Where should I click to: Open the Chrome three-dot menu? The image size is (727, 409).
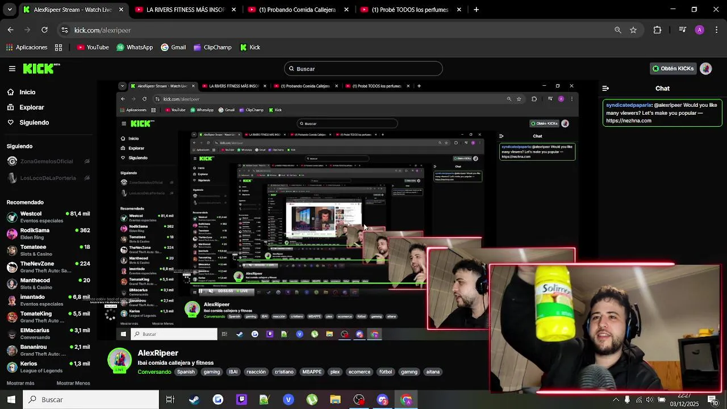point(717,30)
